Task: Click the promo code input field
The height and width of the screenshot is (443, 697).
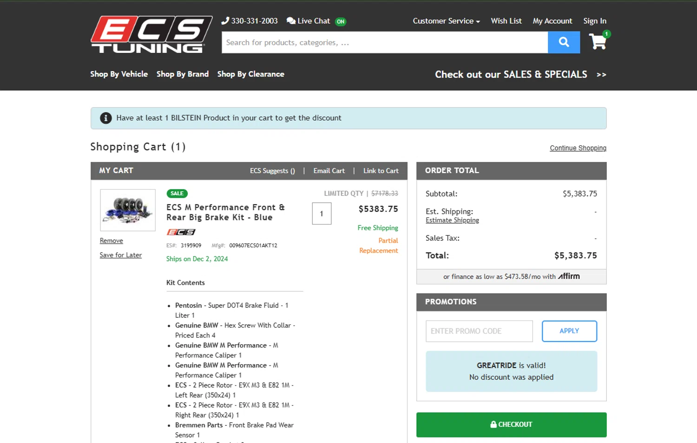Action: coord(479,331)
